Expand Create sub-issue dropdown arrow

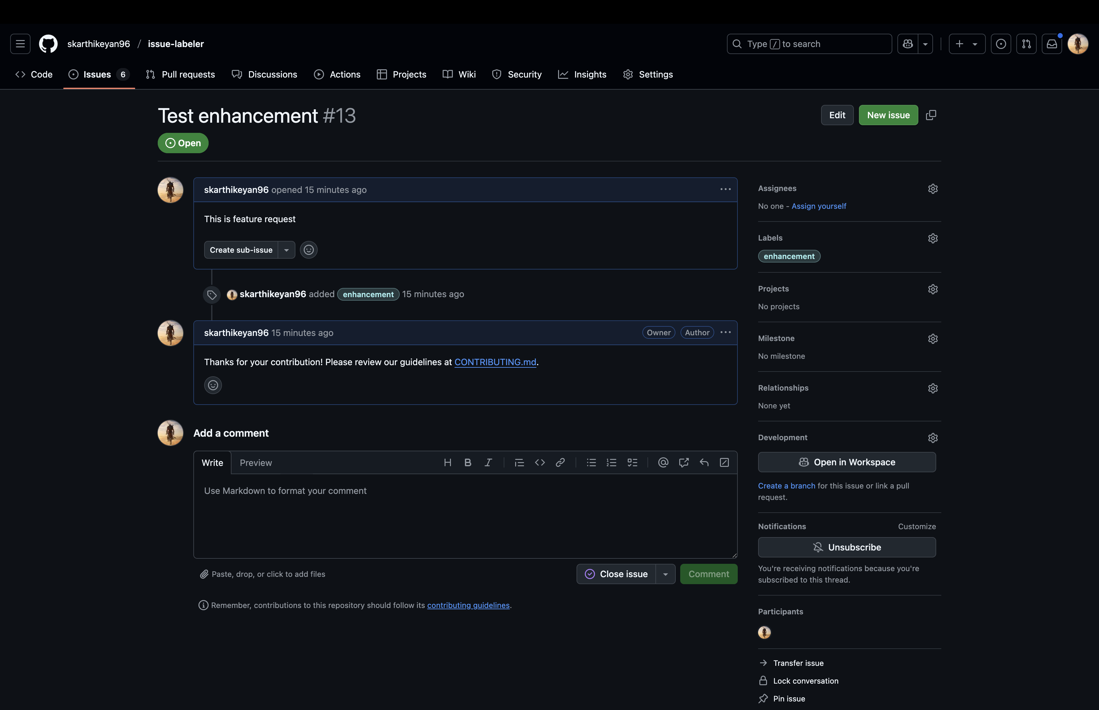pos(287,250)
